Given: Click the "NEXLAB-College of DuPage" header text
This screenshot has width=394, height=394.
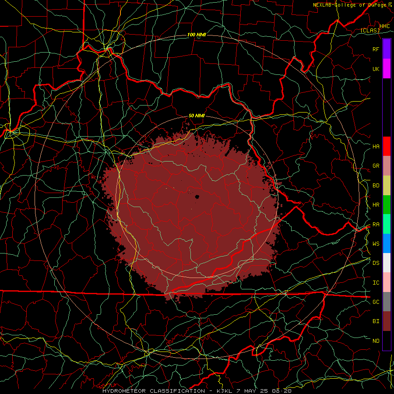Looking at the screenshot, I should pyautogui.click(x=350, y=5).
